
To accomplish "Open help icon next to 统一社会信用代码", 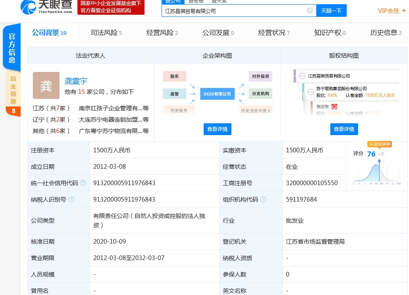I will [x=83, y=183].
